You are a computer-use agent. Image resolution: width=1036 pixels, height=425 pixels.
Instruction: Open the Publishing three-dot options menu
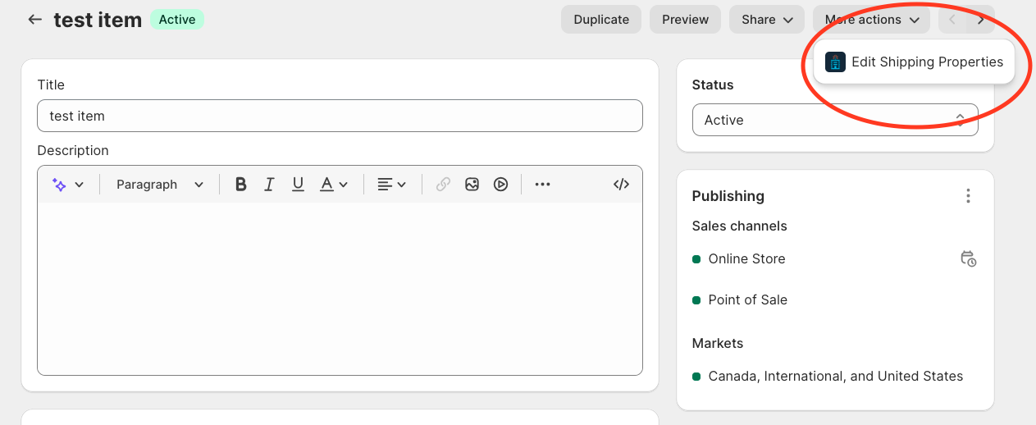pyautogui.click(x=968, y=196)
